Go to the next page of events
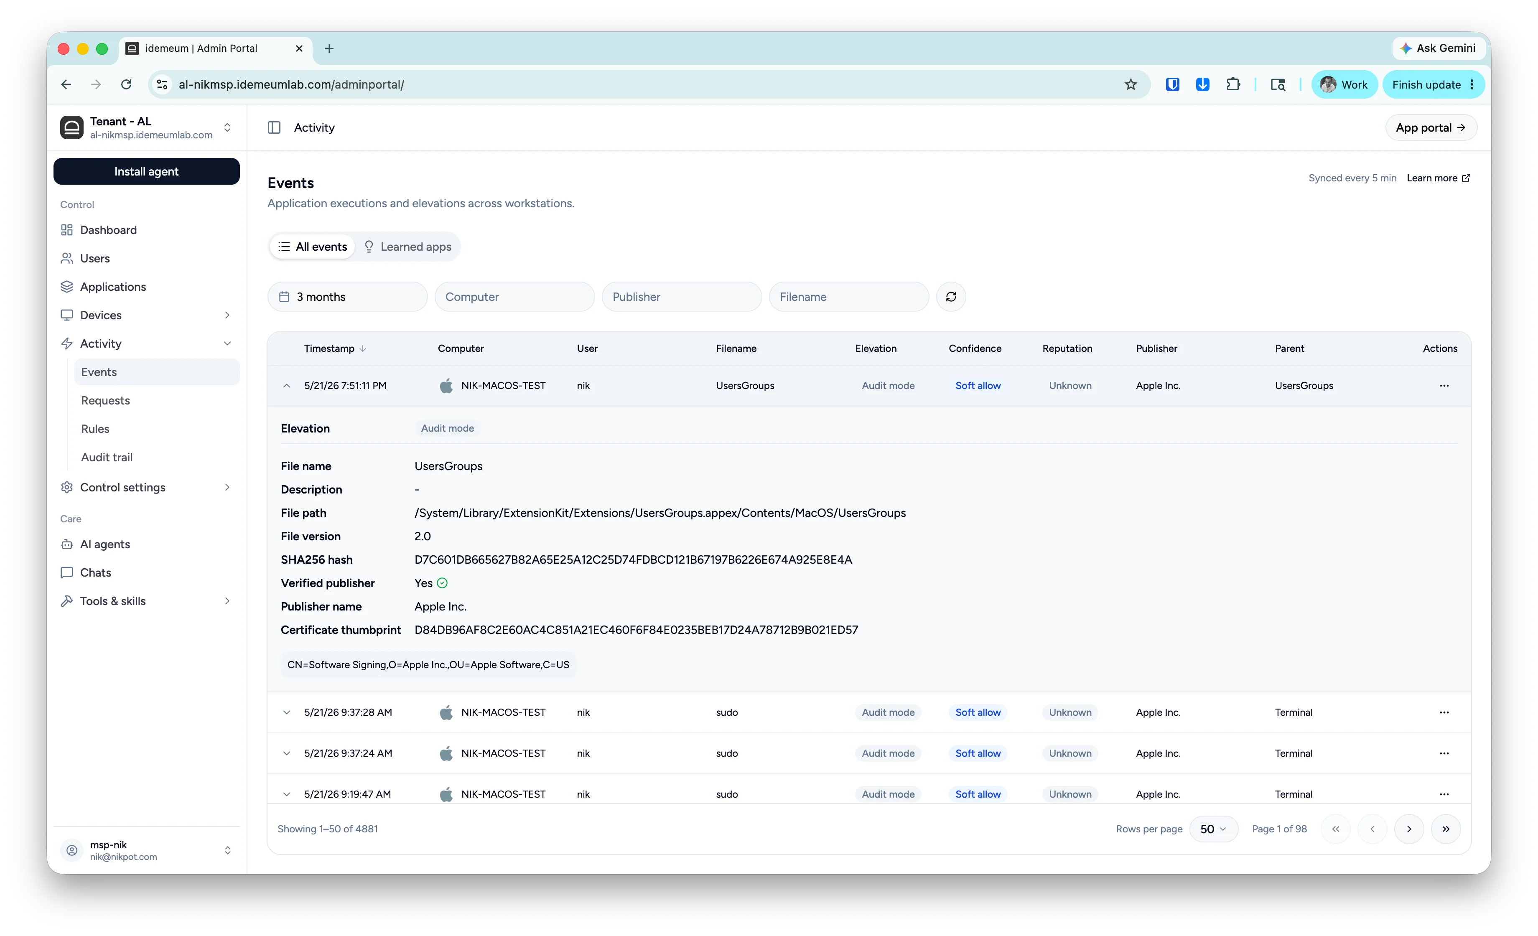The image size is (1538, 936). pos(1409,829)
